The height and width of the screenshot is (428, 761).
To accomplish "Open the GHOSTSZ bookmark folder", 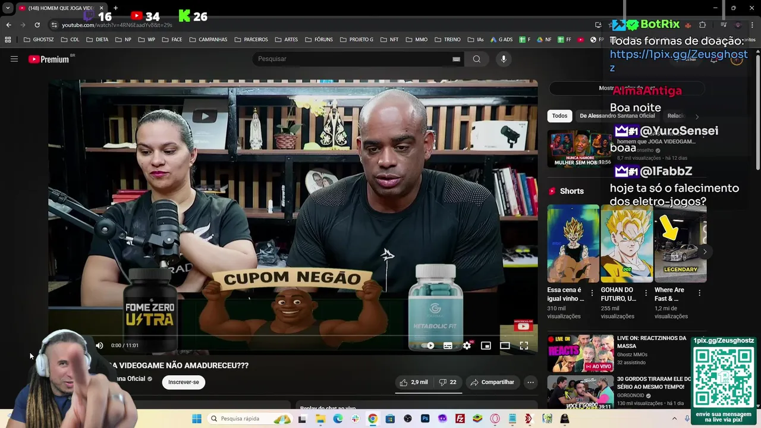I will [x=39, y=40].
